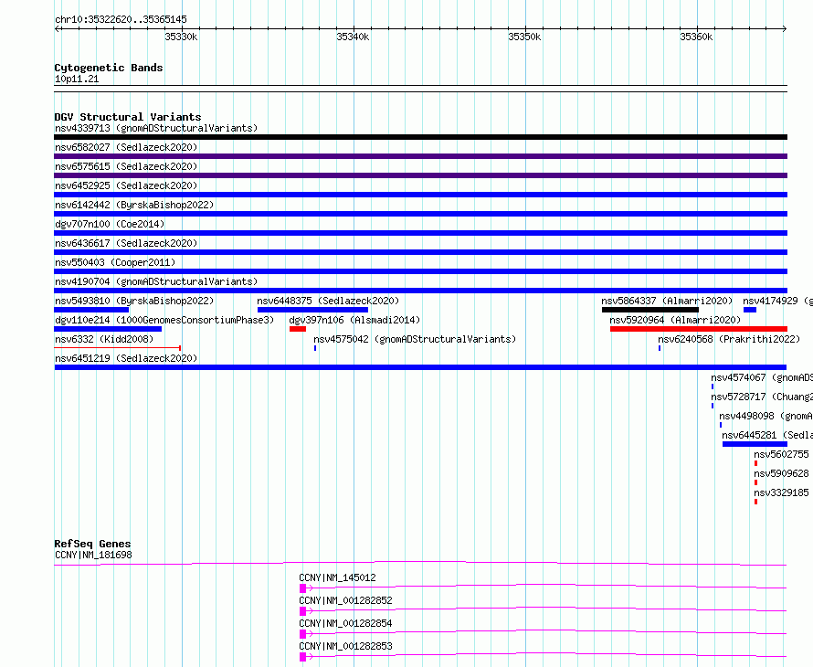Click the magenta exon of CCNY|NM_145012
This screenshot has height=667, width=813.
click(302, 588)
